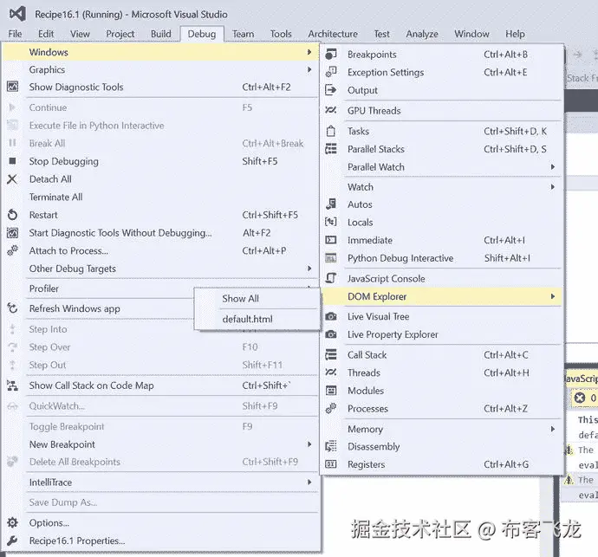Click the Detach All X icon

12,178
